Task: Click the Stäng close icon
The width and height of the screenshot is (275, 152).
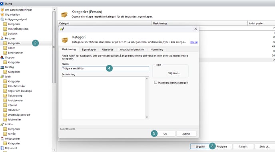Action: (x=2, y=4)
